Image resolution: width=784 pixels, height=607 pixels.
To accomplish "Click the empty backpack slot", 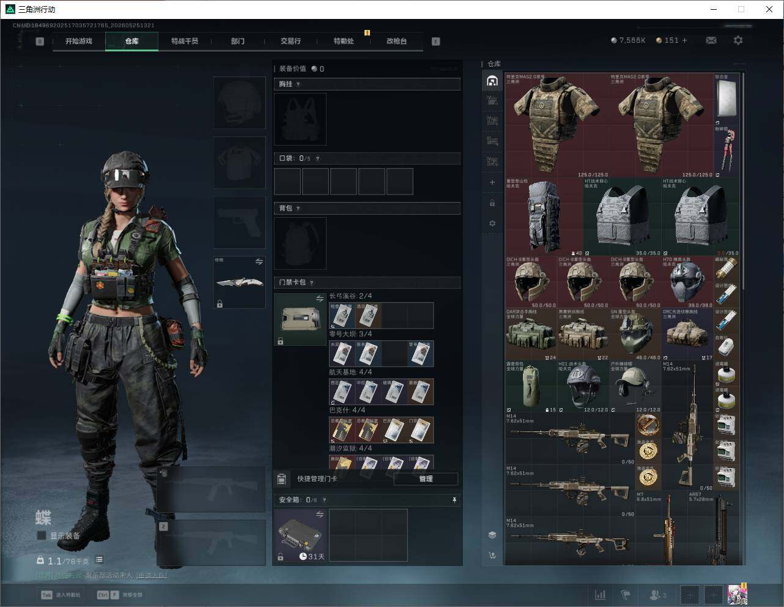I will (300, 244).
